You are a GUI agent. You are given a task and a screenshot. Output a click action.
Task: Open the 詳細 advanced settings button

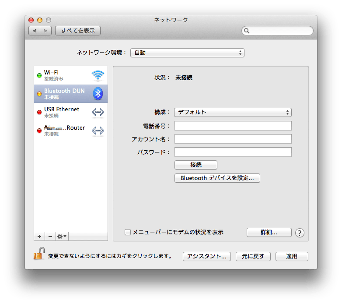pyautogui.click(x=269, y=233)
